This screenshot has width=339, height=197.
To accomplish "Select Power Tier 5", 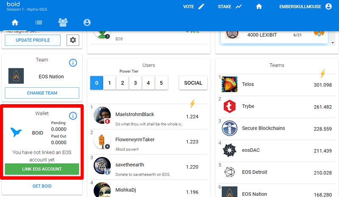I will [161, 83].
